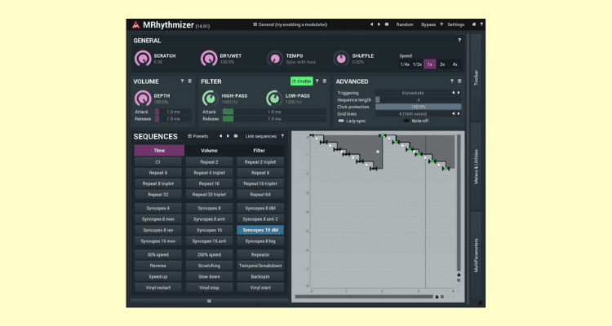Select the Temporal breakdown preset

click(x=260, y=266)
